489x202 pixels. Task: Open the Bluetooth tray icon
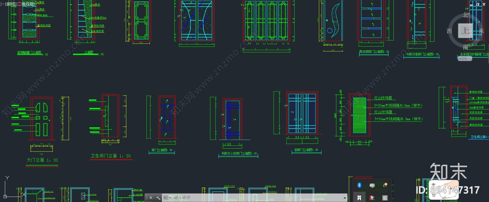[359, 185]
